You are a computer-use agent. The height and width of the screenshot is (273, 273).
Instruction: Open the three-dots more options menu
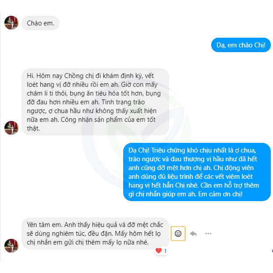[x=208, y=234]
